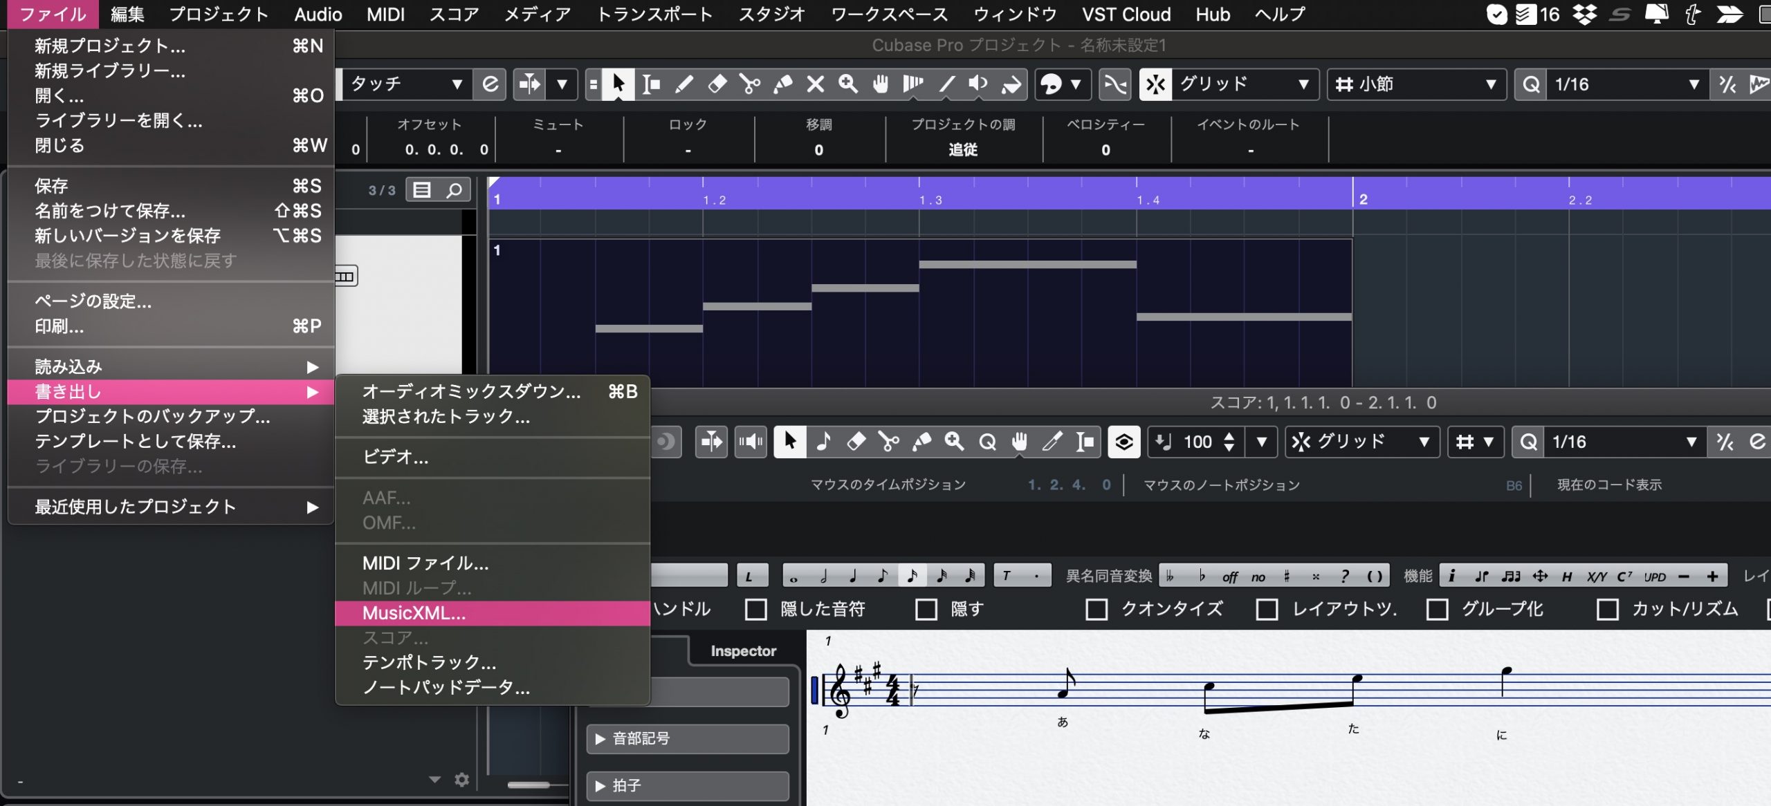Open score editor グリッド snap dropdown

click(x=1362, y=442)
